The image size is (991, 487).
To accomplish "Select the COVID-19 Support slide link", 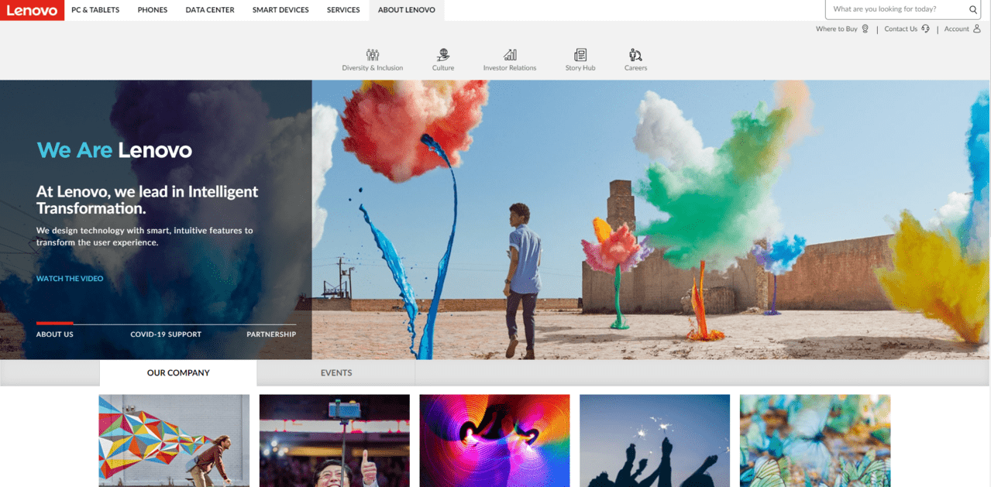I will 166,334.
